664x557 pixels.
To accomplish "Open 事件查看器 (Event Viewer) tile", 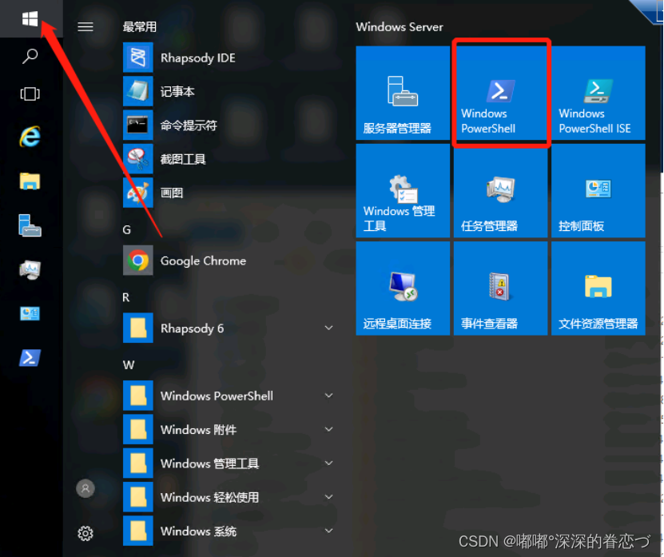I will coord(500,288).
